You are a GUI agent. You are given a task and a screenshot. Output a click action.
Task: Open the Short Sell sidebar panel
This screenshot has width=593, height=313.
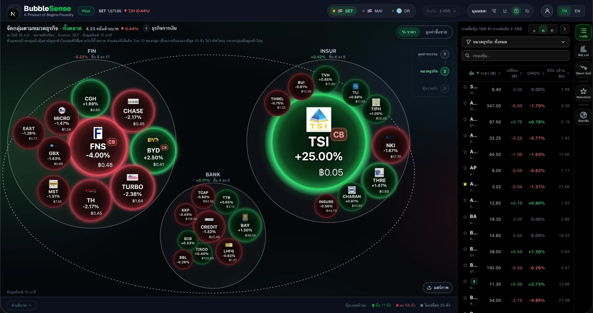coord(583,70)
